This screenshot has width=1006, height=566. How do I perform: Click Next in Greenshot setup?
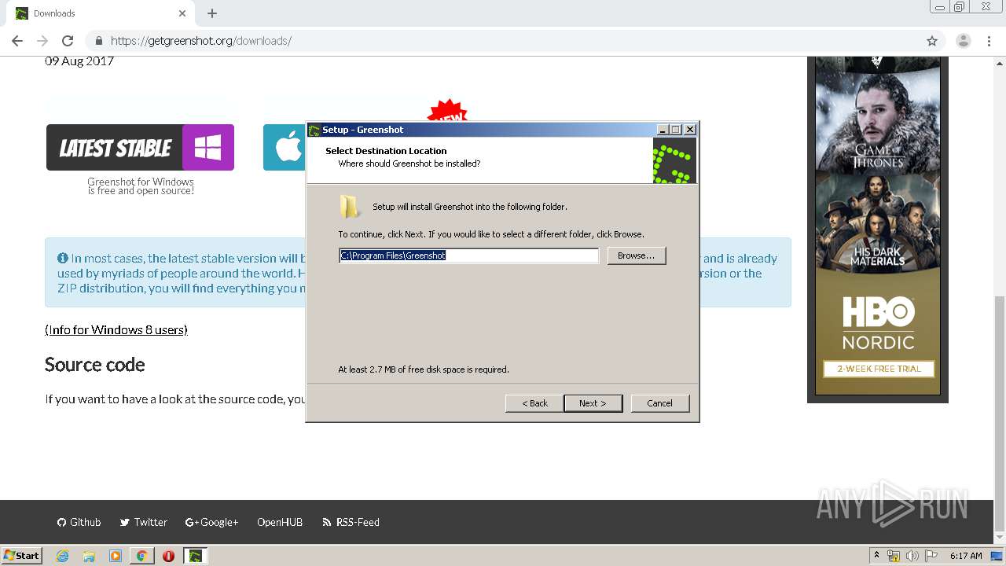click(593, 403)
